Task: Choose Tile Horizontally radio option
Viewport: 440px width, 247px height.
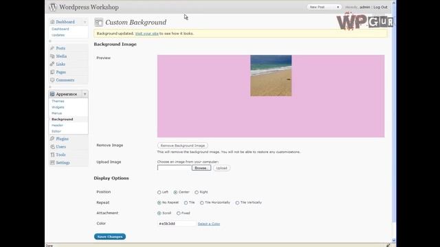Action: coord(201,203)
